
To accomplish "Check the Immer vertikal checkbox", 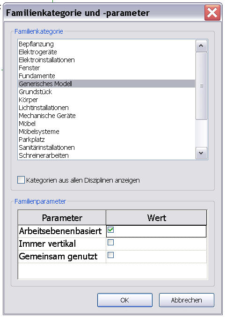I will (111, 242).
